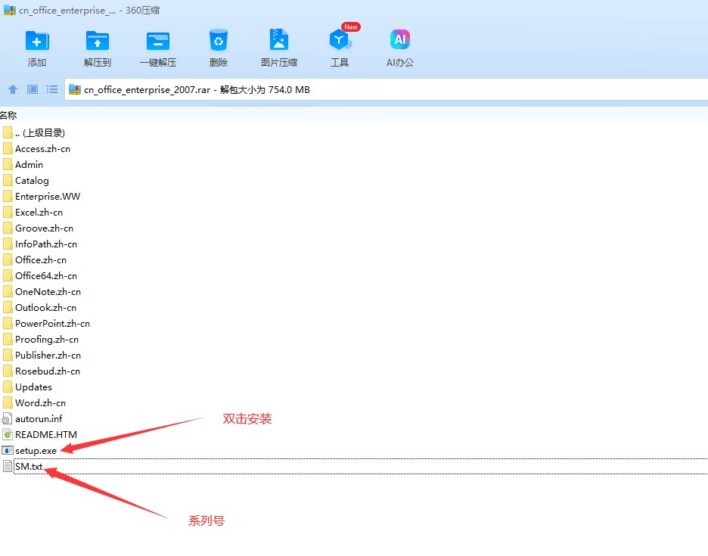This screenshot has width=708, height=556.
Task: Select the .. (上级目录) parent folder entry
Action: 34,133
